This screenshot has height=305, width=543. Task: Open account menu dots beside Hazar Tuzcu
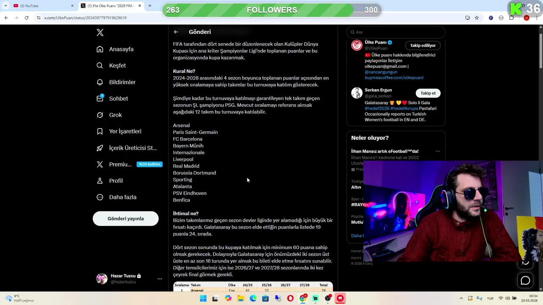(x=160, y=279)
